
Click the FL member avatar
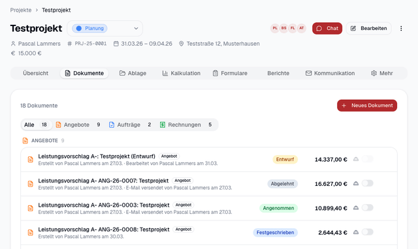(293, 28)
